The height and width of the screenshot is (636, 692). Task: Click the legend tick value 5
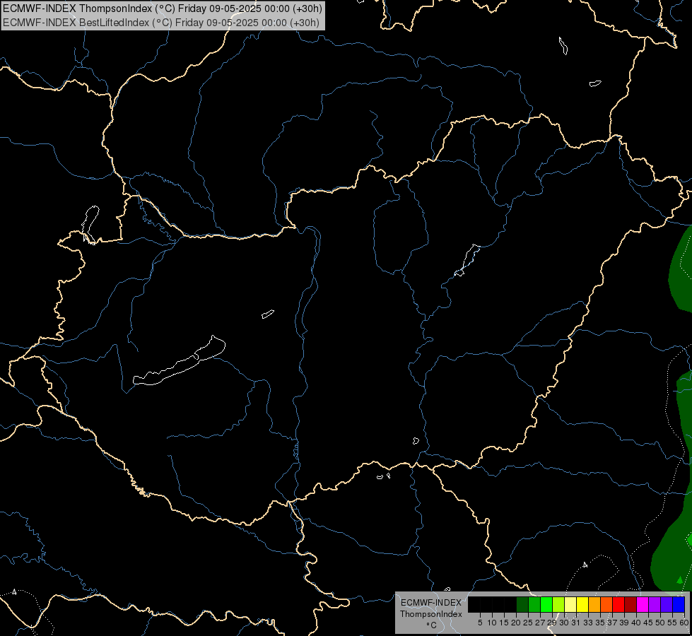[x=480, y=623]
